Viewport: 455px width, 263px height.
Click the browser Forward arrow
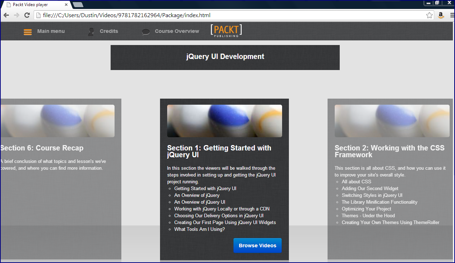[x=16, y=15]
